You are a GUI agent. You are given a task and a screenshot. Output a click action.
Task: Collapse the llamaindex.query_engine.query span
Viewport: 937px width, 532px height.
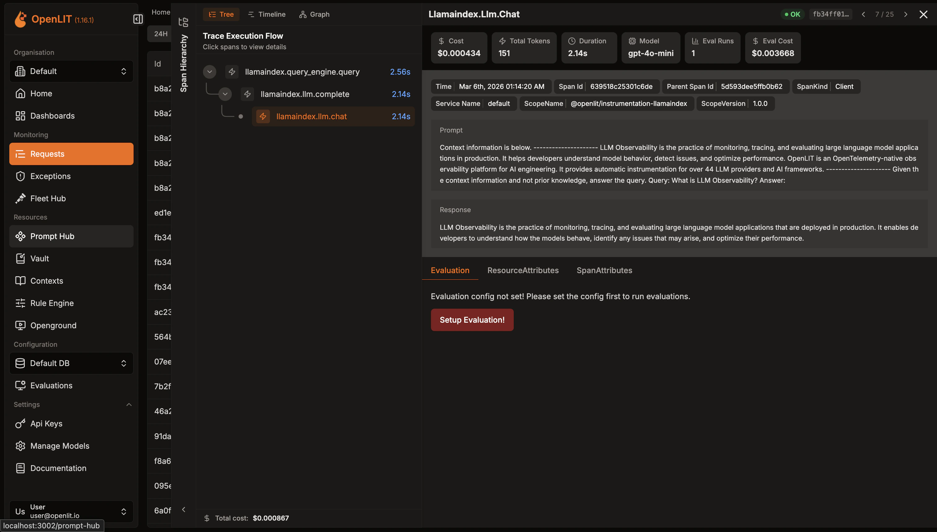pyautogui.click(x=209, y=72)
